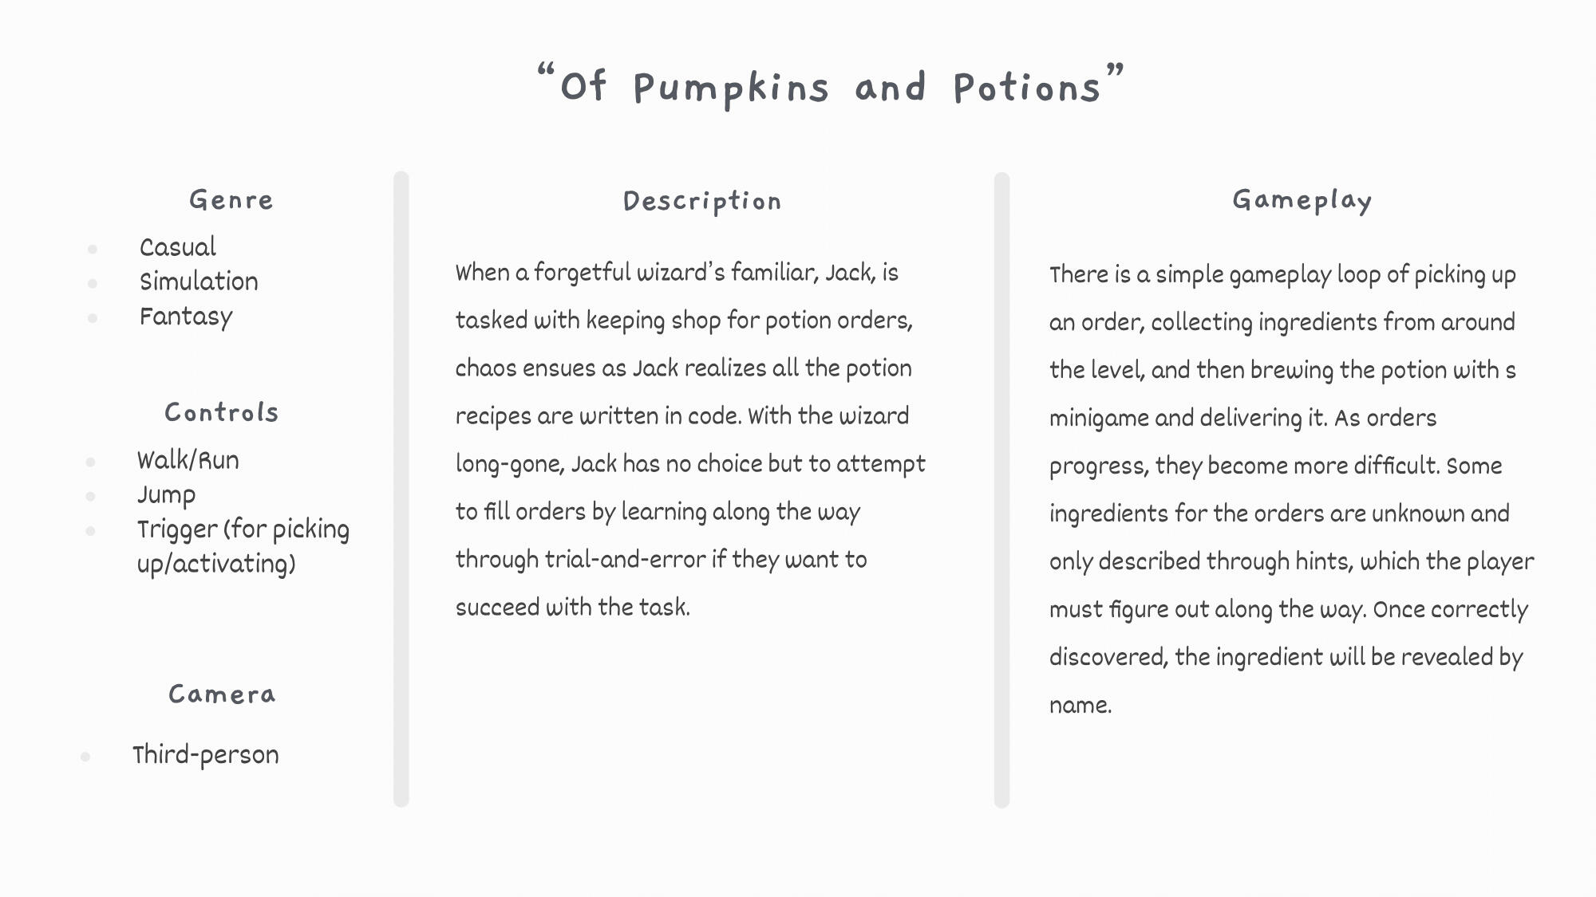
Task: Click "succeed with the task." line
Action: (x=573, y=608)
